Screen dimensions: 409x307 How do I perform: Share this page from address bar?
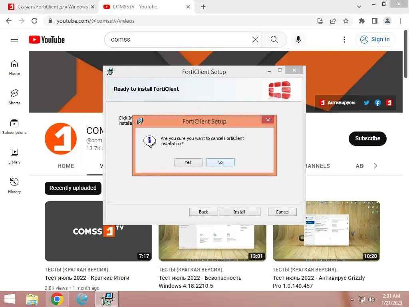point(333,21)
